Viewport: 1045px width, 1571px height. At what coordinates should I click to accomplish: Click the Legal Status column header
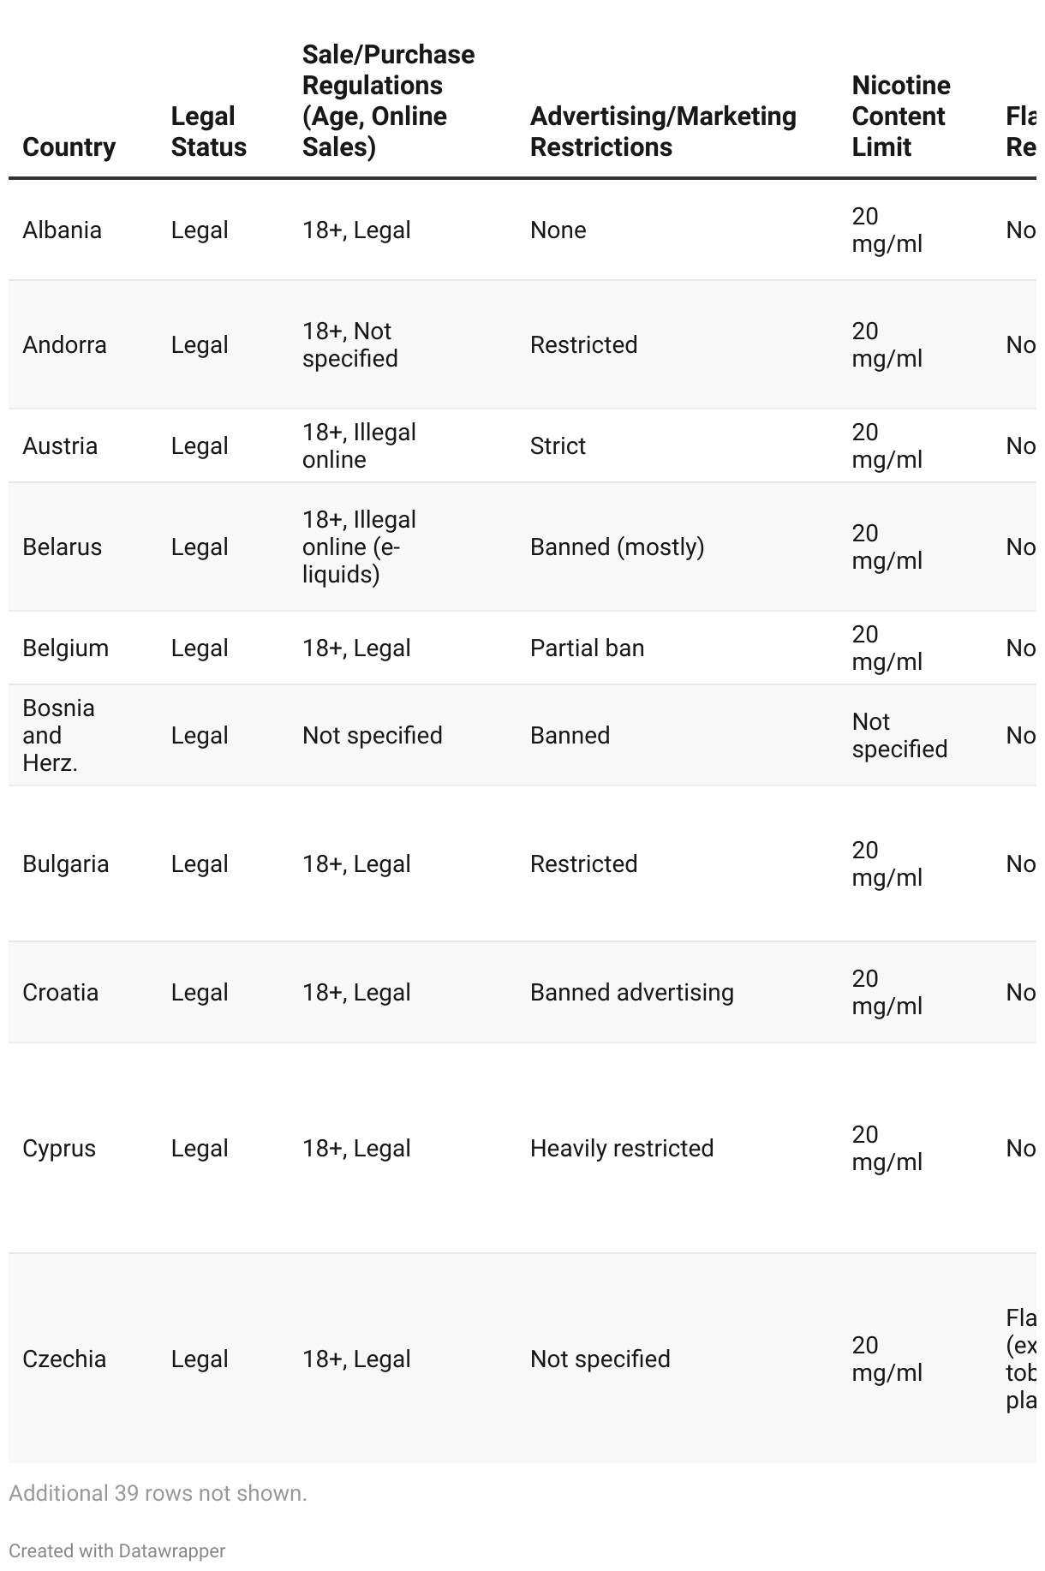click(x=208, y=132)
